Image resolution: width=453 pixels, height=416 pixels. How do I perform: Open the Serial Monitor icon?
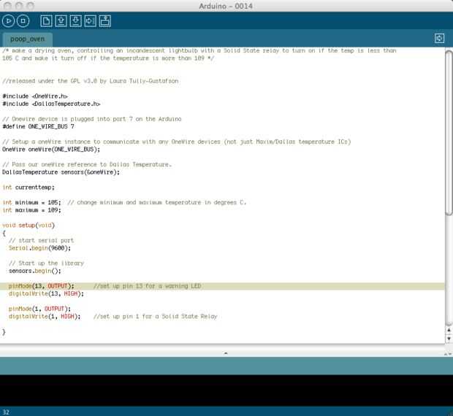point(105,20)
